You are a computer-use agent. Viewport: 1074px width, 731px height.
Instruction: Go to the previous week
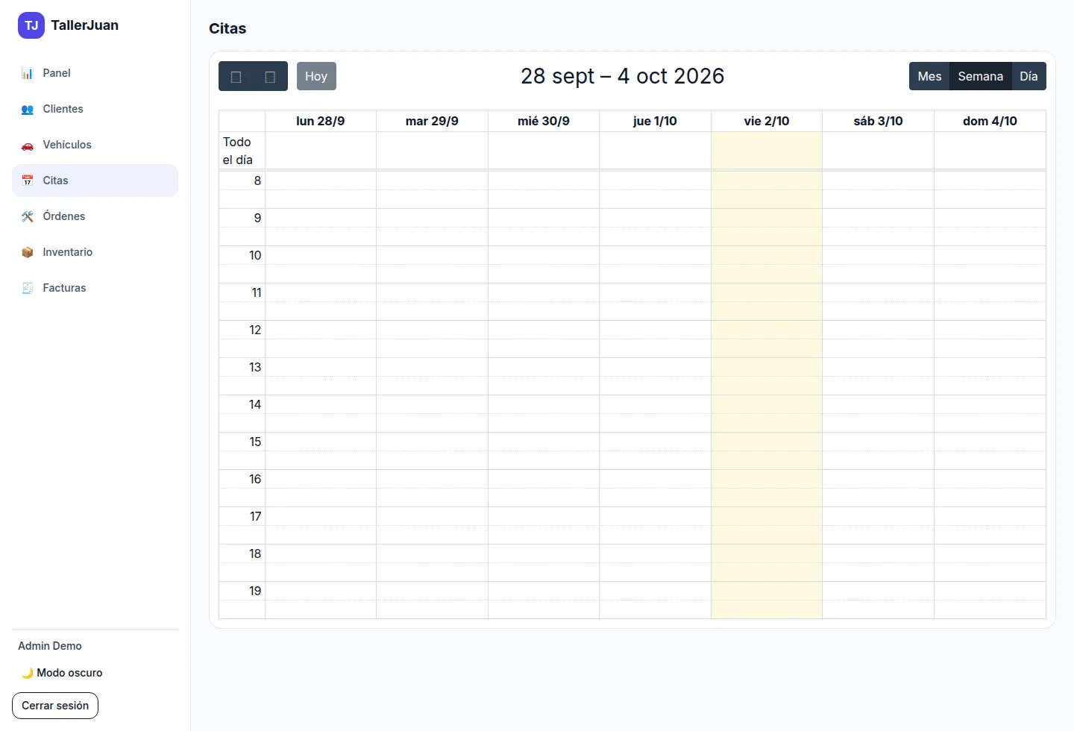pos(236,76)
